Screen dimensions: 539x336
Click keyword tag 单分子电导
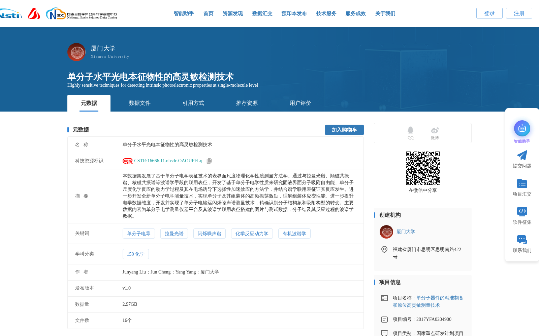[x=139, y=234]
